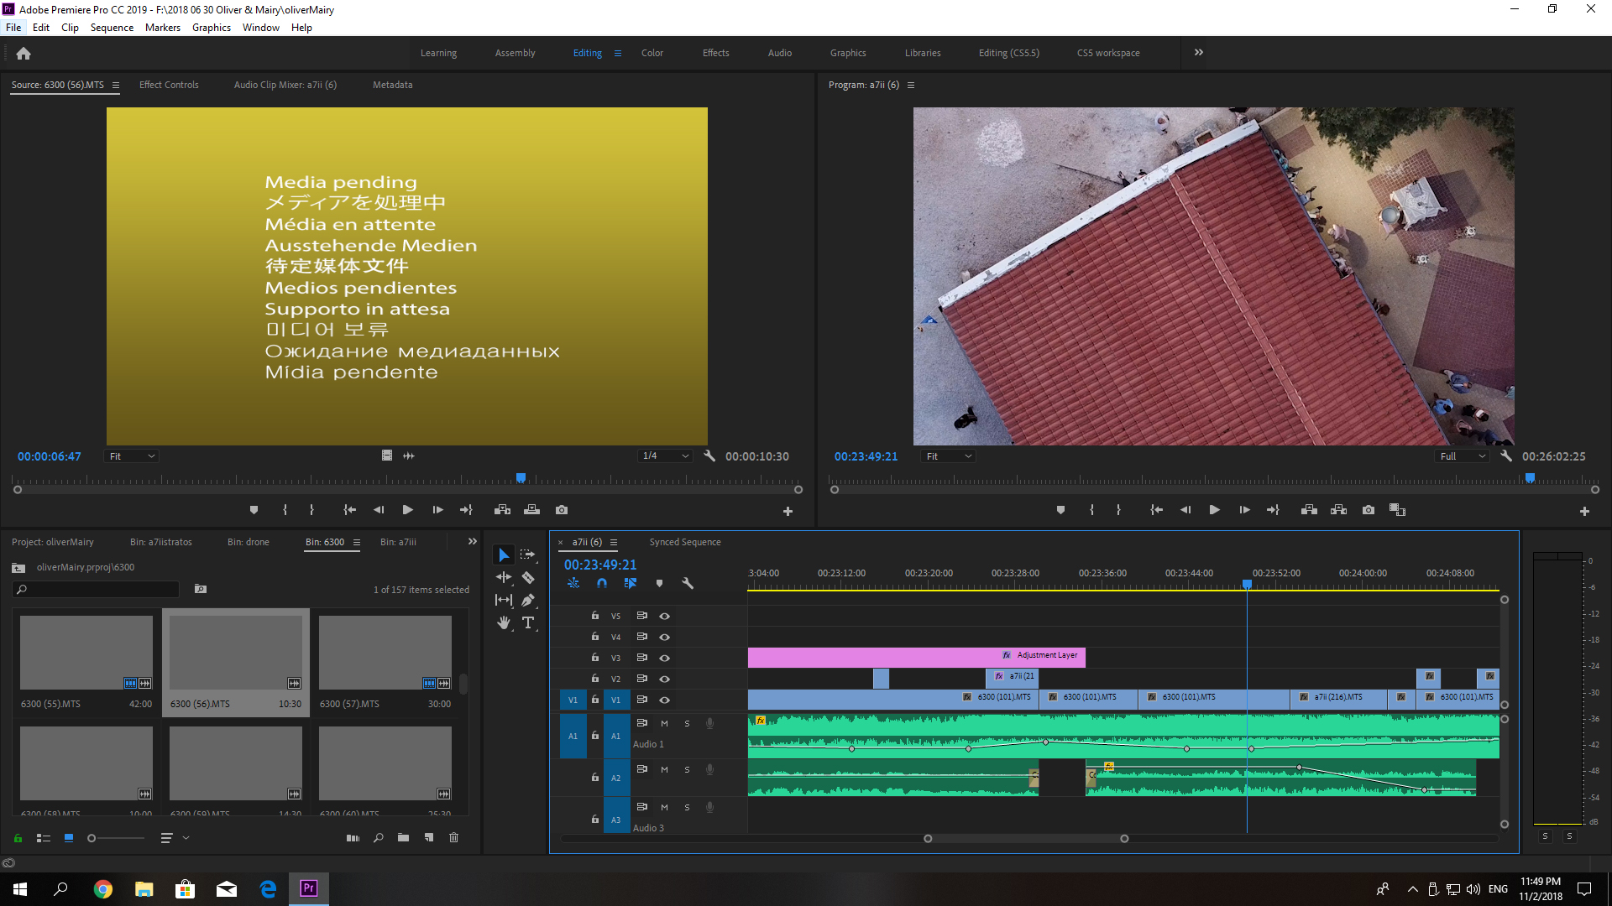Toggle Comparison View in Program monitor
This screenshot has width=1612, height=906.
[x=1397, y=510]
